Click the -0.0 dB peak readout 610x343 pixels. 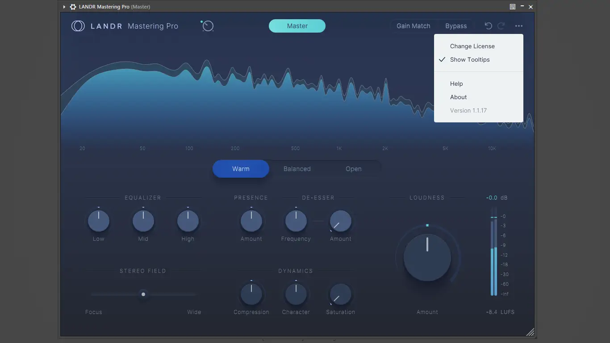tap(497, 198)
